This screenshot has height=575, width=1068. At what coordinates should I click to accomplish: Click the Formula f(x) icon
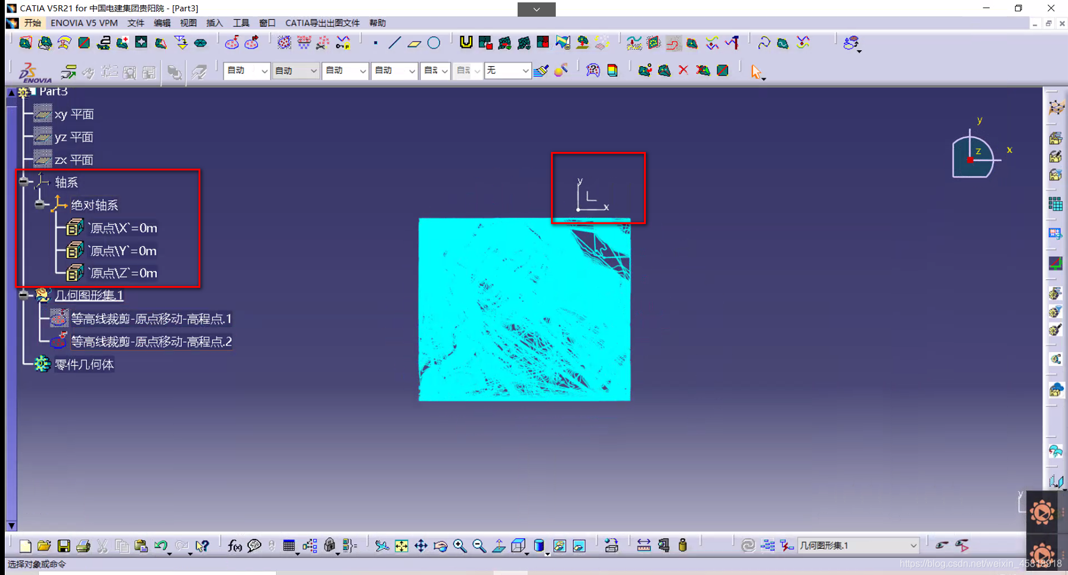[234, 546]
